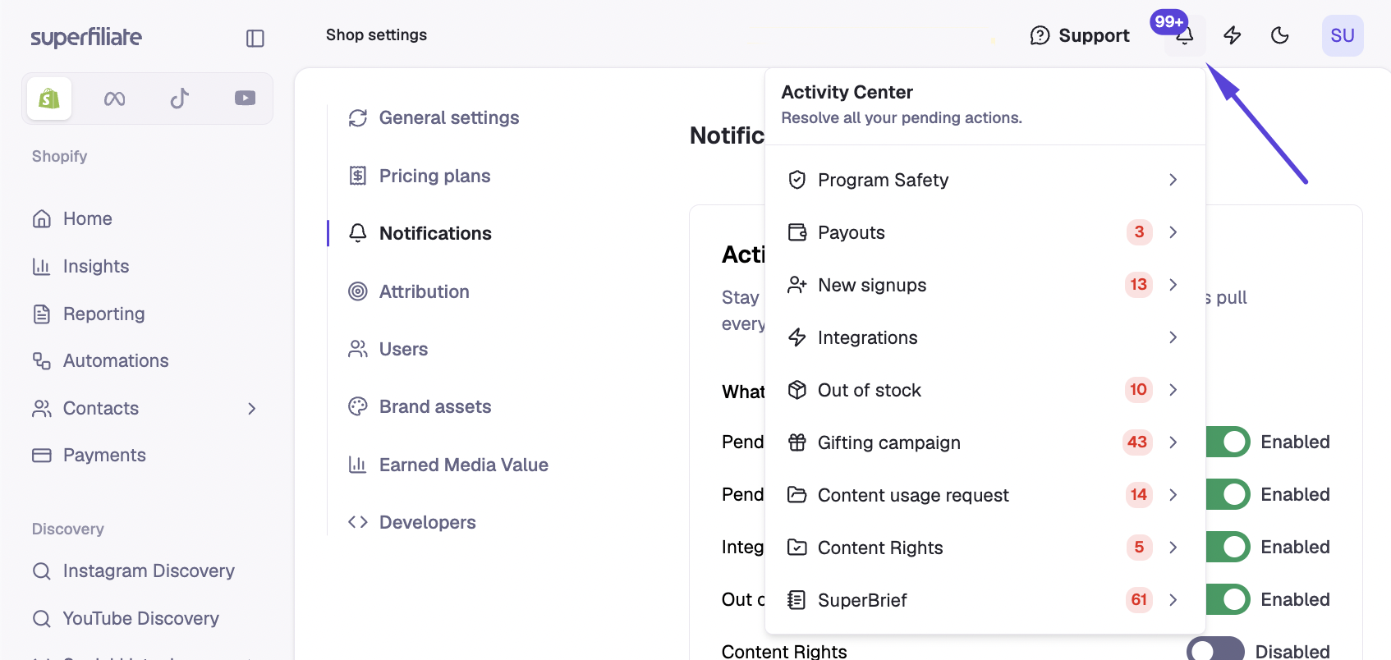Image resolution: width=1391 pixels, height=660 pixels.
Task: Switch to the TikTok platform icon
Action: [180, 99]
